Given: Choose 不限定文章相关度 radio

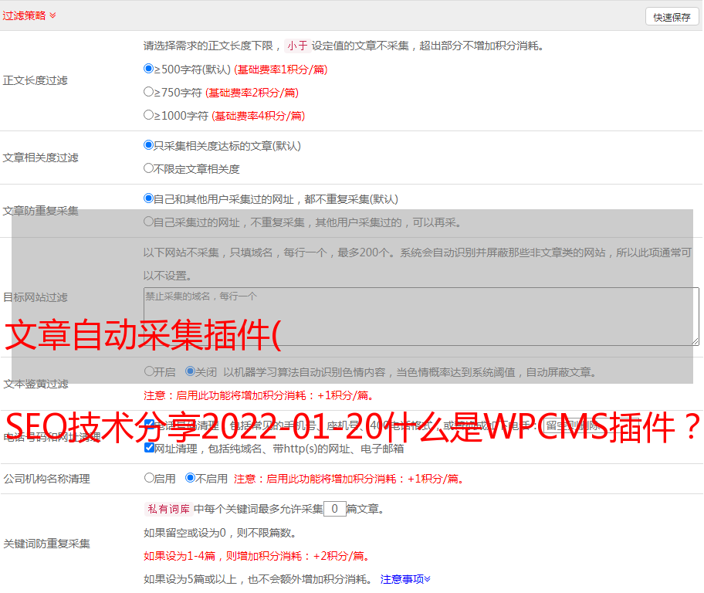Looking at the screenshot, I should point(148,168).
